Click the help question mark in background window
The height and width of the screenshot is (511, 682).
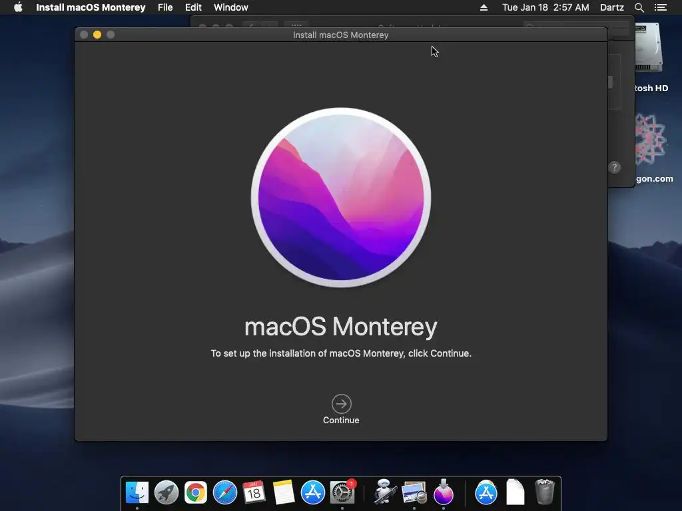615,167
